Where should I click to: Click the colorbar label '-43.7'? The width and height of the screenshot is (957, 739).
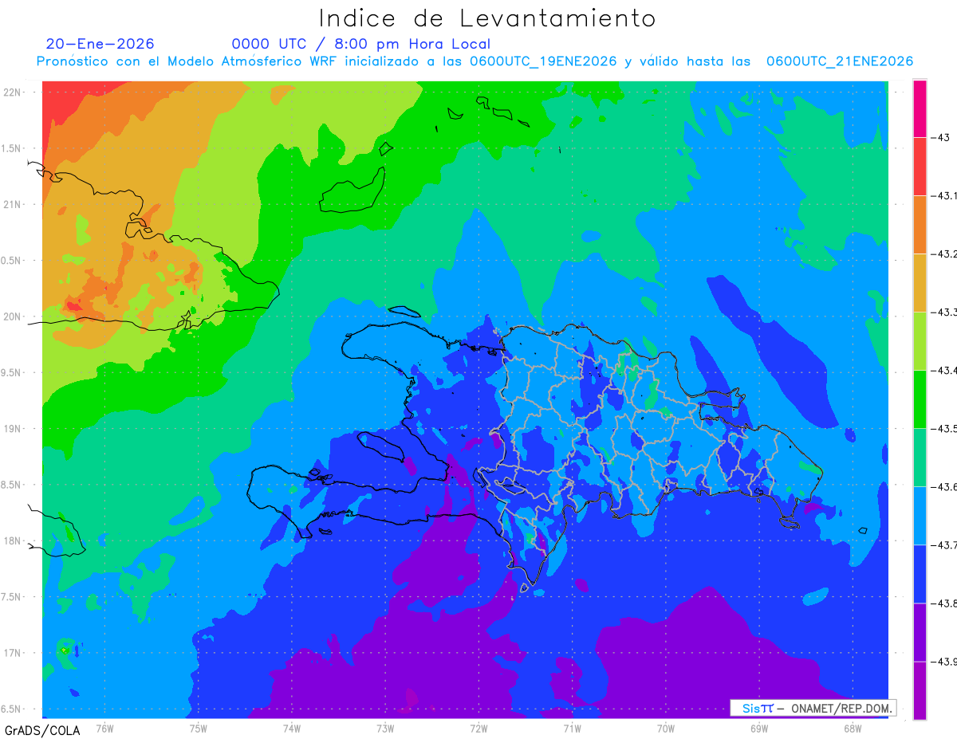(944, 545)
